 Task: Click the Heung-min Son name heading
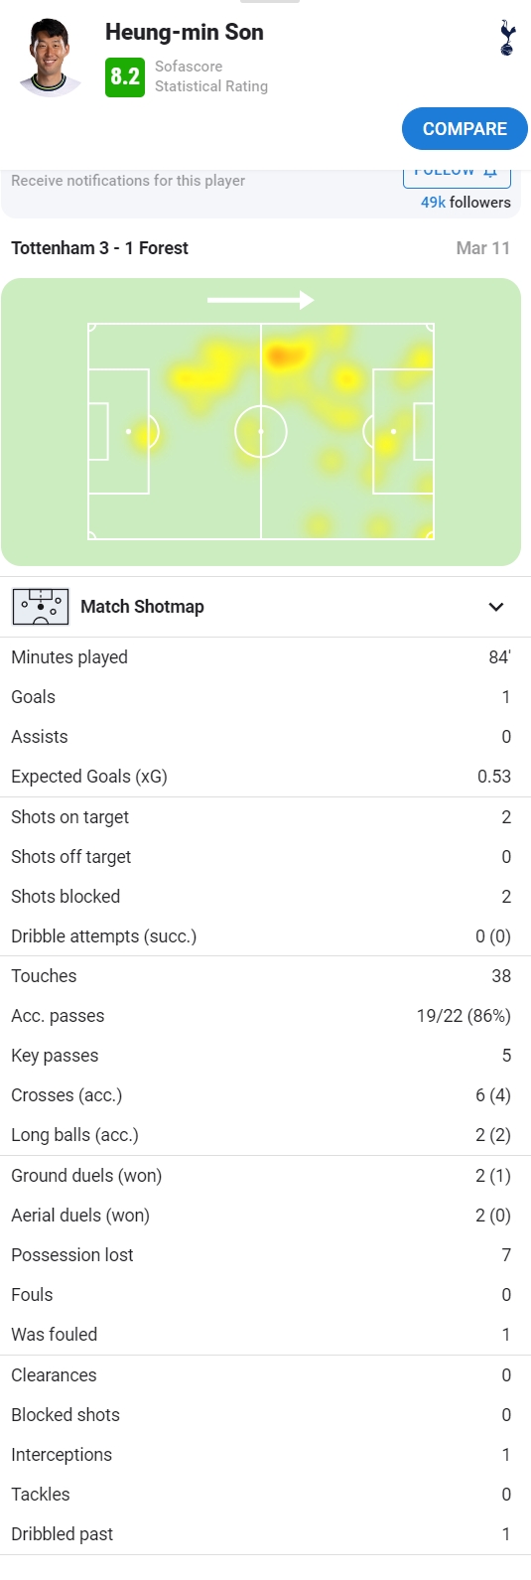[x=185, y=32]
